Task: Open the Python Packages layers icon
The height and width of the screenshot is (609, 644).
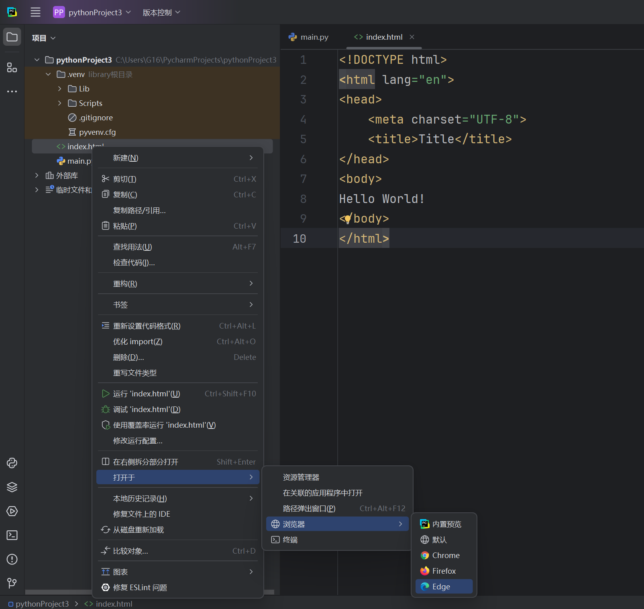Action: (12, 487)
